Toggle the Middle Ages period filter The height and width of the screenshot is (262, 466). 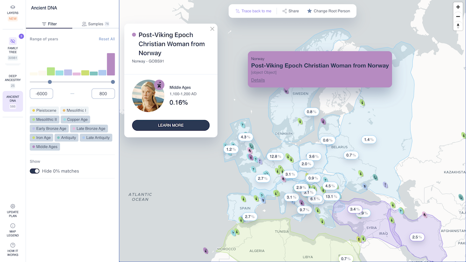pyautogui.click(x=45, y=146)
